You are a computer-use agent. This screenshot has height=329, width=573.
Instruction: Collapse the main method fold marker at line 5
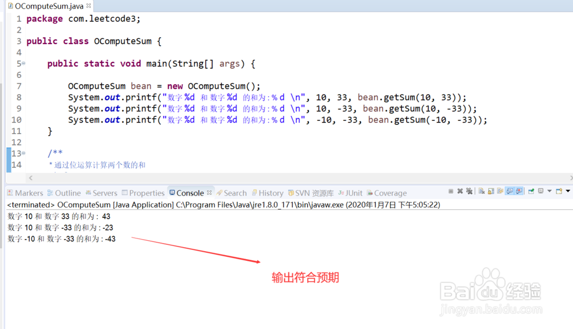[23, 63]
